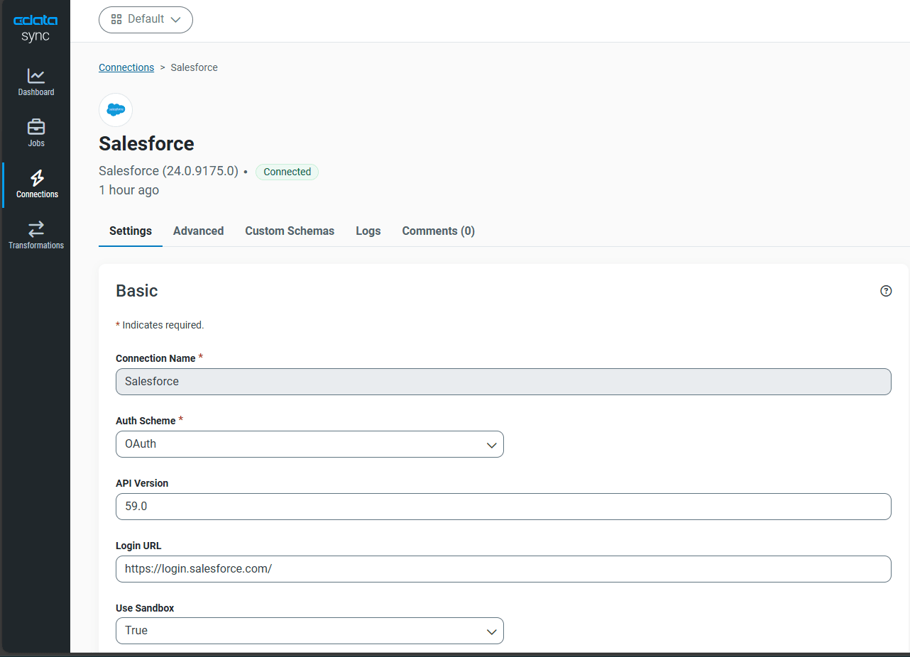Click the Connected status badge

coord(287,172)
